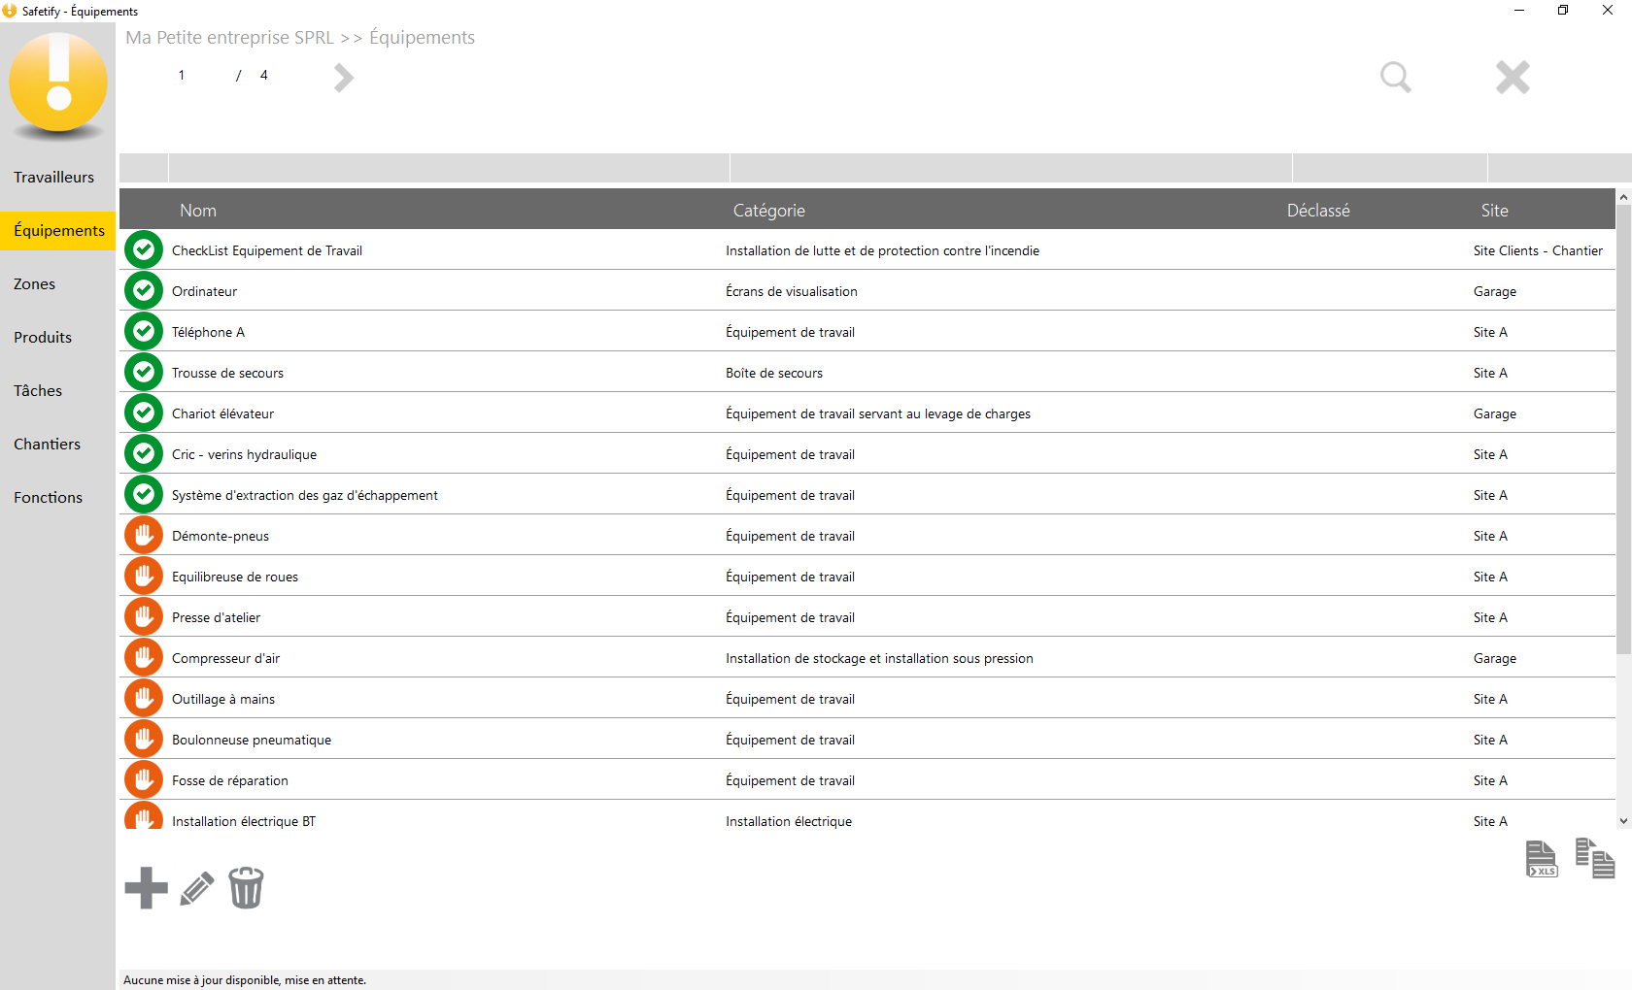Viewport: 1632px width, 990px height.
Task: Click status text Aucune mise à jour disponible
Action: point(245,980)
